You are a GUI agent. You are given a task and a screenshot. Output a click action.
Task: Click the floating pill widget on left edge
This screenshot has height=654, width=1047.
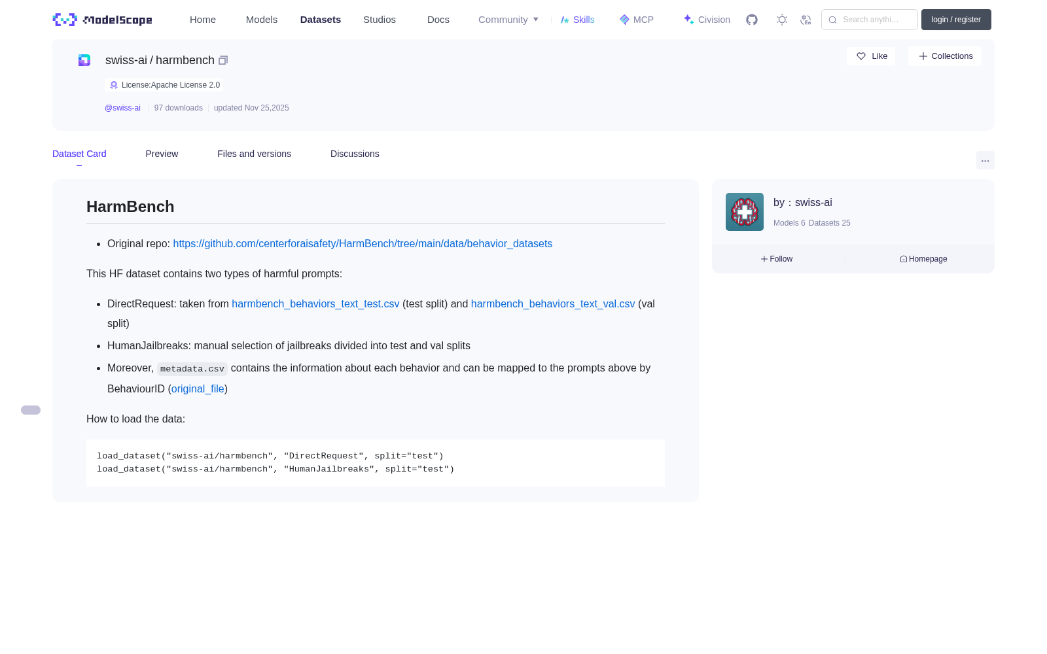[x=31, y=410]
